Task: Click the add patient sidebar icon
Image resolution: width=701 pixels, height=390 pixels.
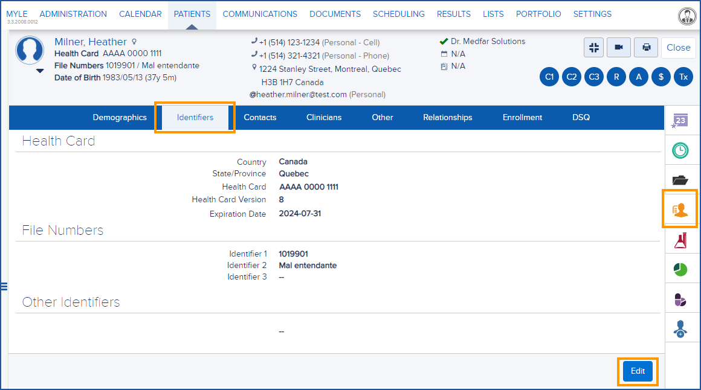Action: tap(682, 328)
